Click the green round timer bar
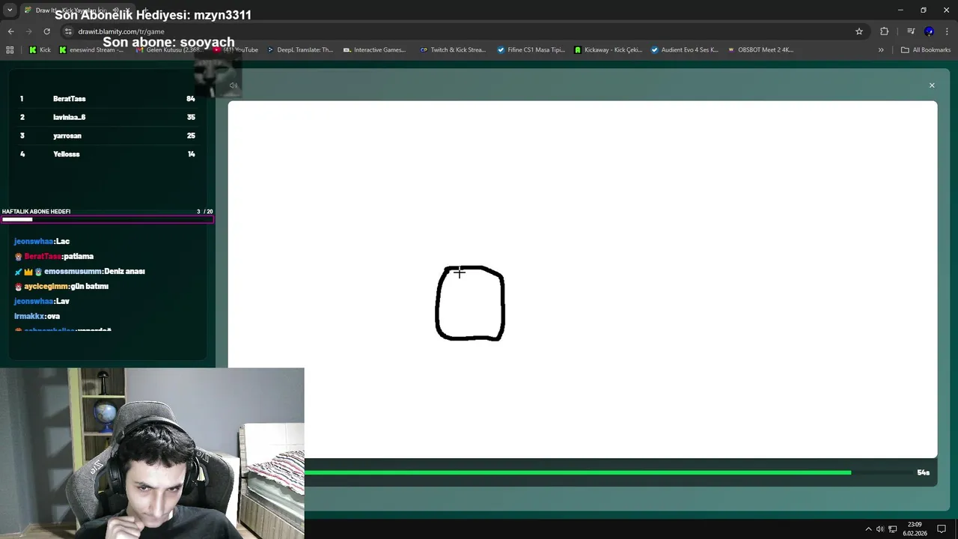 pos(578,472)
